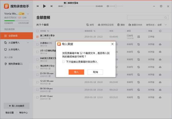Screen dimensions: 172x119
Task: Upload 12-22-56.wav to cloud
Action: click(160, 82)
